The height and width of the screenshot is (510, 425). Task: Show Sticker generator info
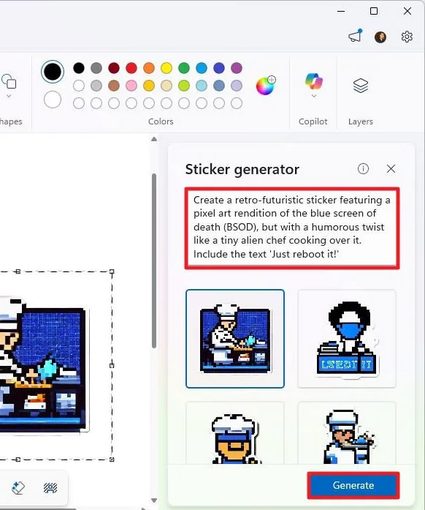[x=363, y=168]
